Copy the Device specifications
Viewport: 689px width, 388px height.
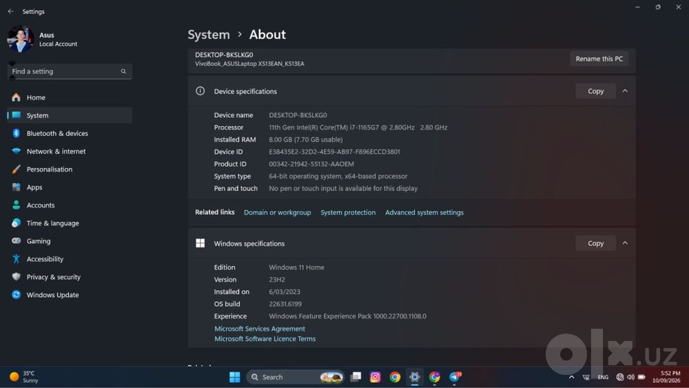[x=595, y=91]
